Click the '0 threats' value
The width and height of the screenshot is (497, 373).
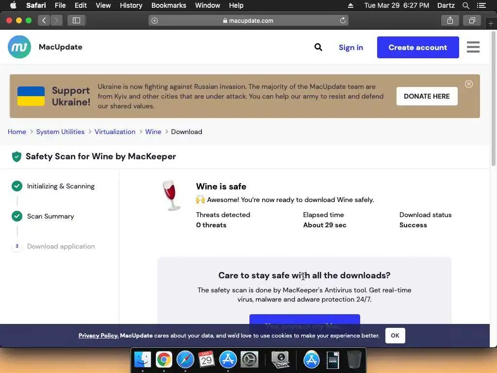[211, 225]
